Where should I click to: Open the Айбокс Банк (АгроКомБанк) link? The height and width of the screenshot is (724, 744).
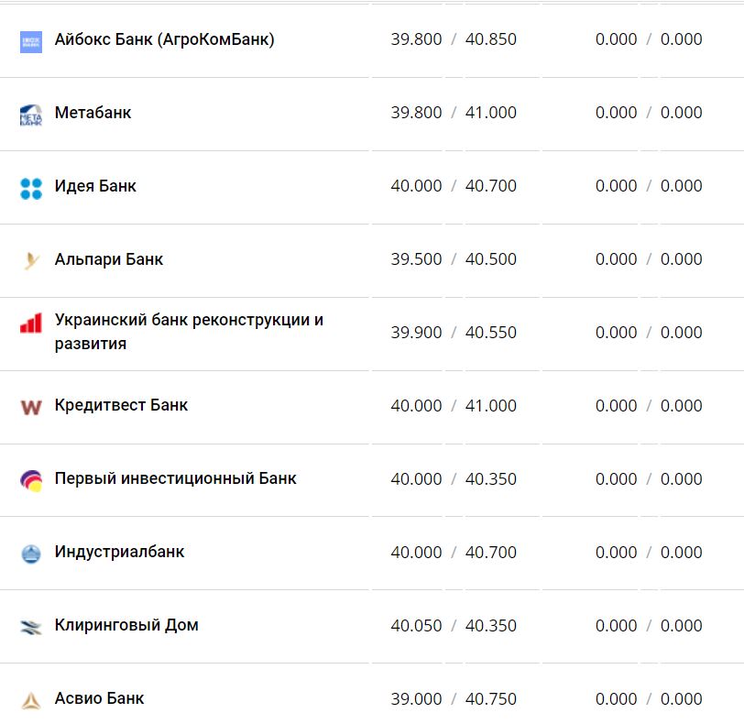pos(164,39)
